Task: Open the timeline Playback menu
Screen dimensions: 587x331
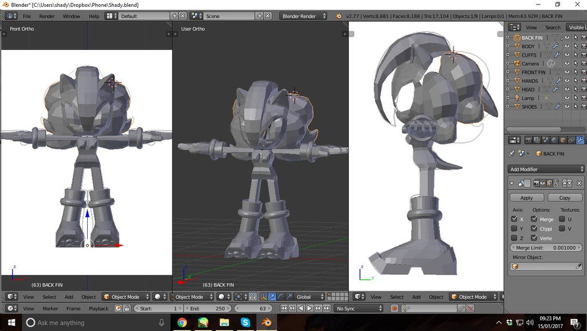Action: pyautogui.click(x=99, y=309)
